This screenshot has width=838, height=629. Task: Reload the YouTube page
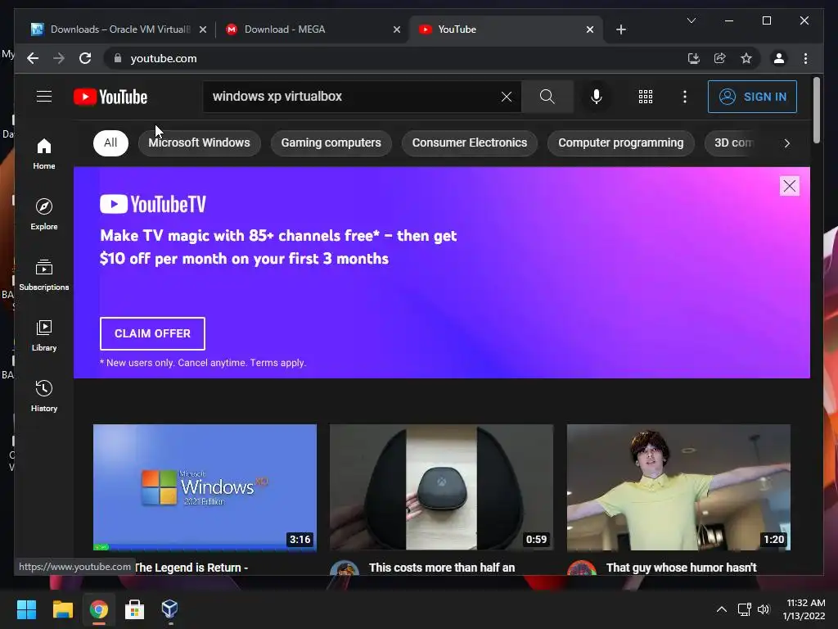pos(85,58)
